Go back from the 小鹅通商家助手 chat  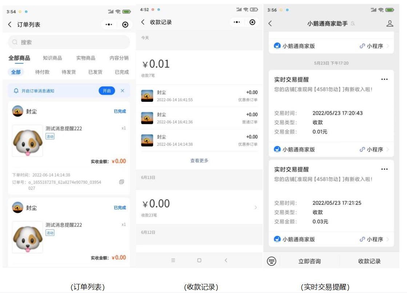(x=270, y=23)
